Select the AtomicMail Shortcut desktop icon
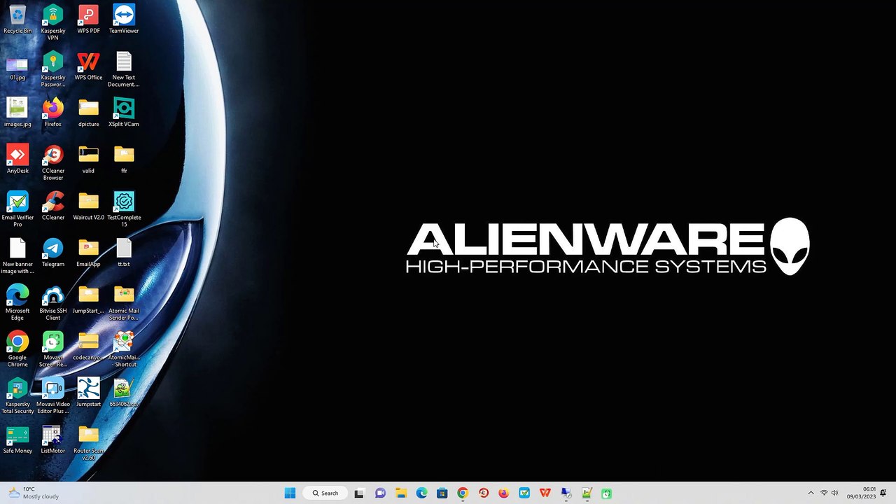The height and width of the screenshot is (504, 896). 124,349
